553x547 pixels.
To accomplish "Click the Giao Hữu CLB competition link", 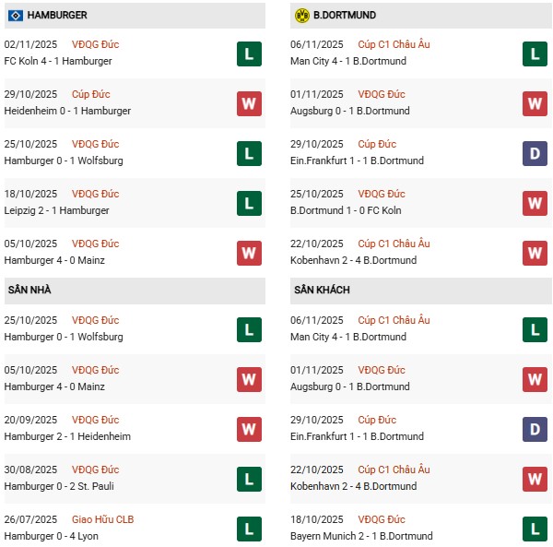I will coord(102,519).
